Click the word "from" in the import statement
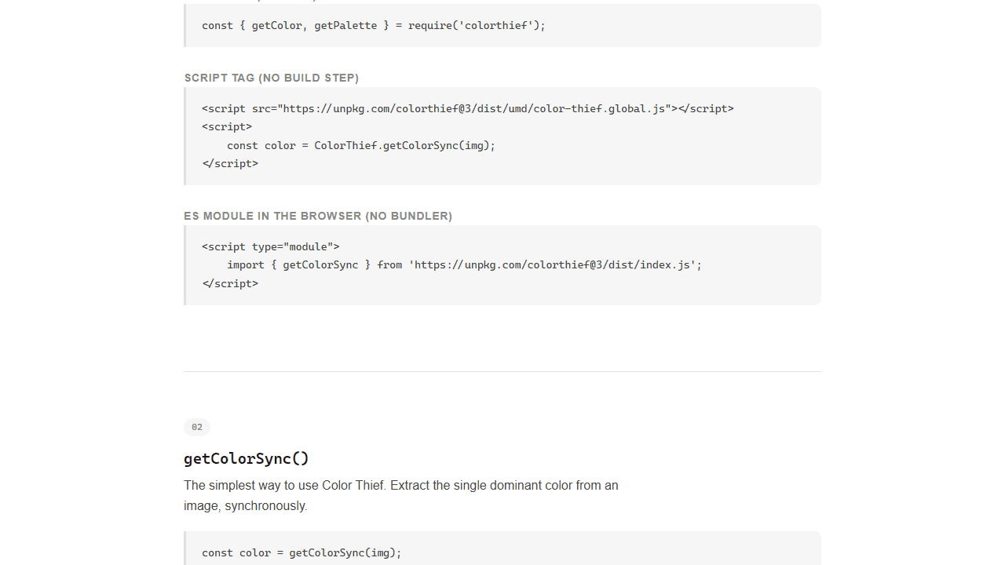Screen dimensions: 1005x565 tap(389, 264)
